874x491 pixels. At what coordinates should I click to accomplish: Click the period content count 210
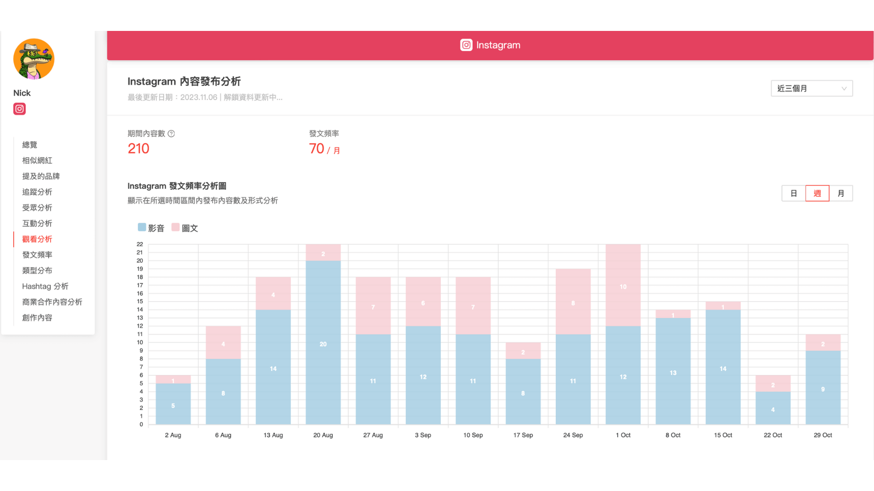coord(138,149)
